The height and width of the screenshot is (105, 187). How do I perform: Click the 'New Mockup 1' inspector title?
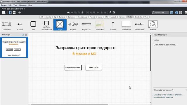(x=160, y=35)
